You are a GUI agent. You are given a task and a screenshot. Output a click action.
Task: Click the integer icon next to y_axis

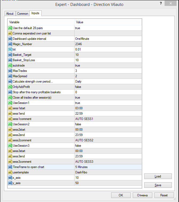[10, 183]
